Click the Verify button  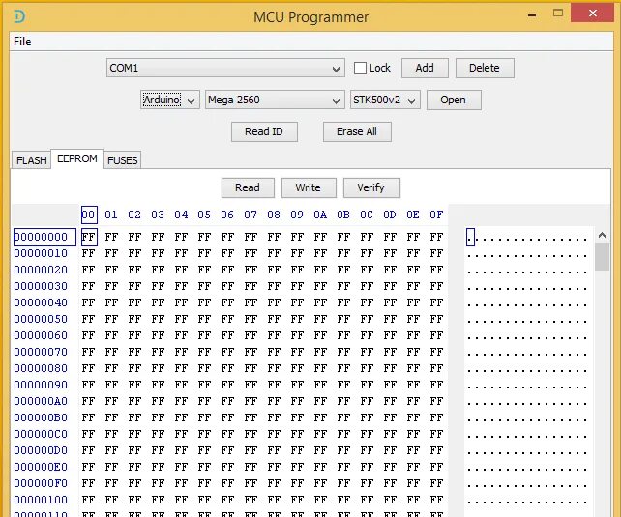pyautogui.click(x=371, y=187)
